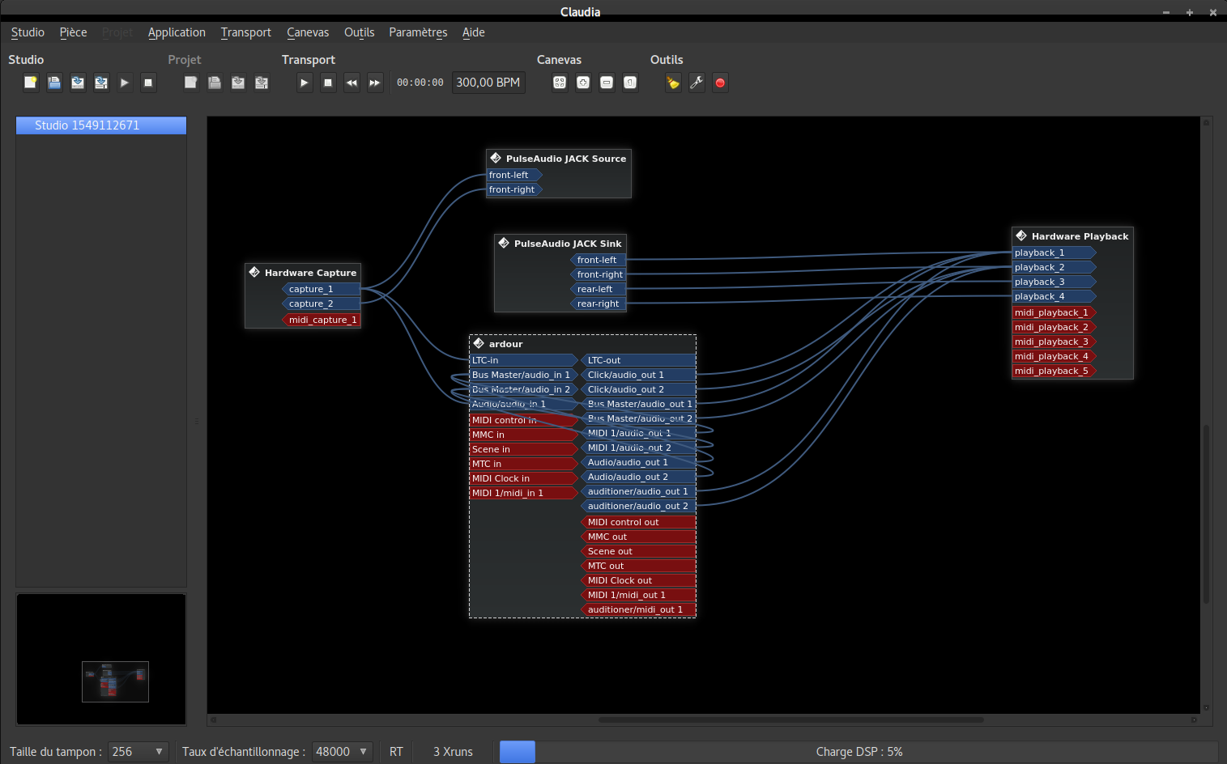The image size is (1227, 764).
Task: Rewind the transport
Action: [351, 83]
